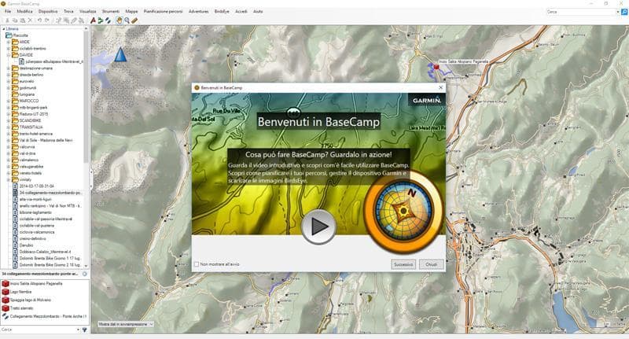Open the Modifica menu
This screenshot has height=339, width=629.
24,12
